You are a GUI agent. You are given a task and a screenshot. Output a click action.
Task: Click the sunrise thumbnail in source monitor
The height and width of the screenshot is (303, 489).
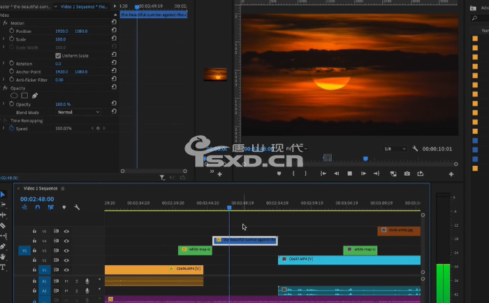click(215, 74)
